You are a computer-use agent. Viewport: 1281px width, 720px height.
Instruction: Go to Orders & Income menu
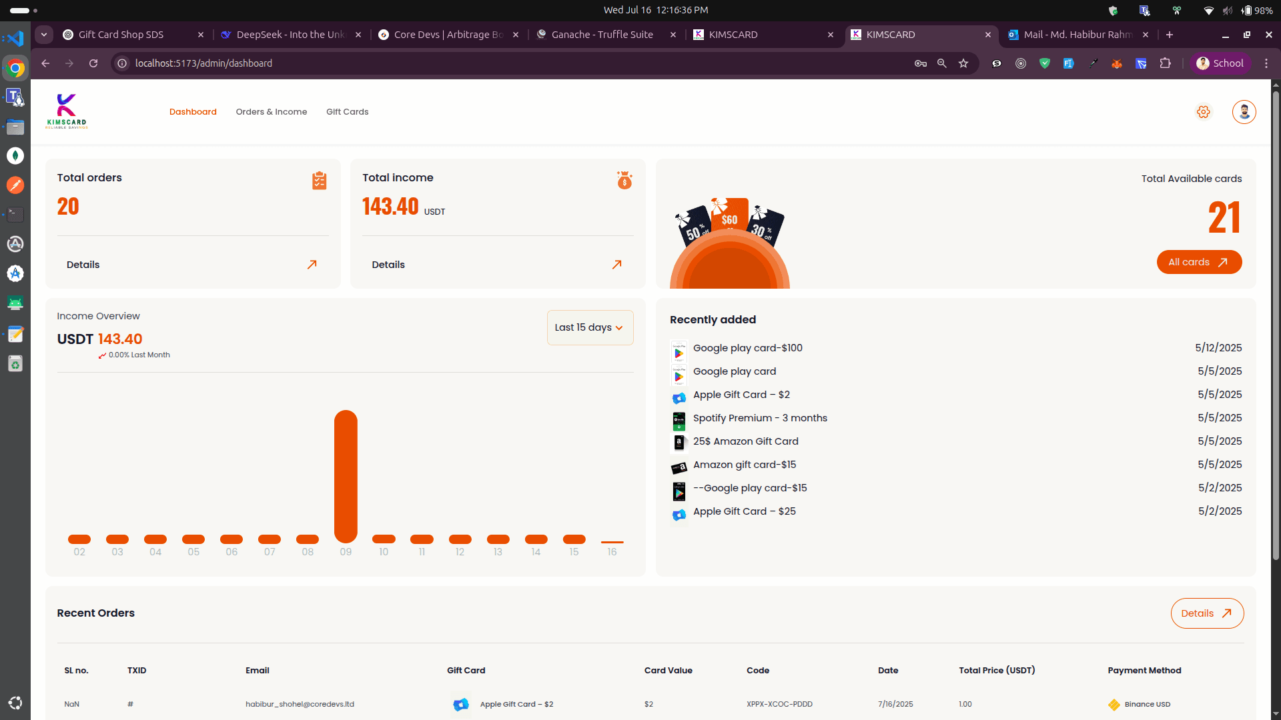(271, 112)
